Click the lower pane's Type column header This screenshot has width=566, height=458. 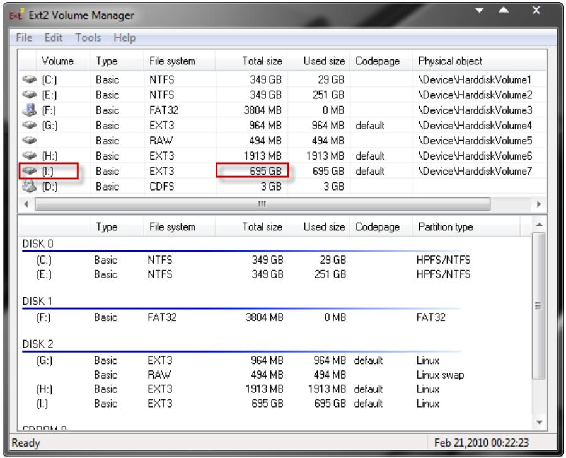[x=117, y=227]
